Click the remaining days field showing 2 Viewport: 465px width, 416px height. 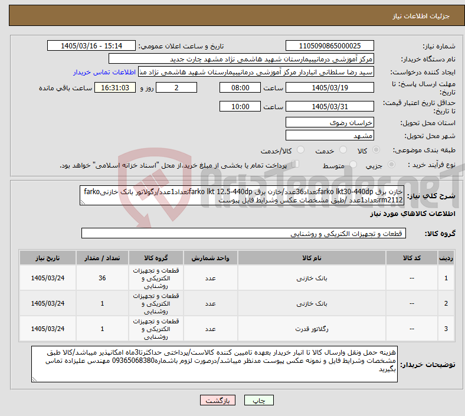click(x=176, y=88)
